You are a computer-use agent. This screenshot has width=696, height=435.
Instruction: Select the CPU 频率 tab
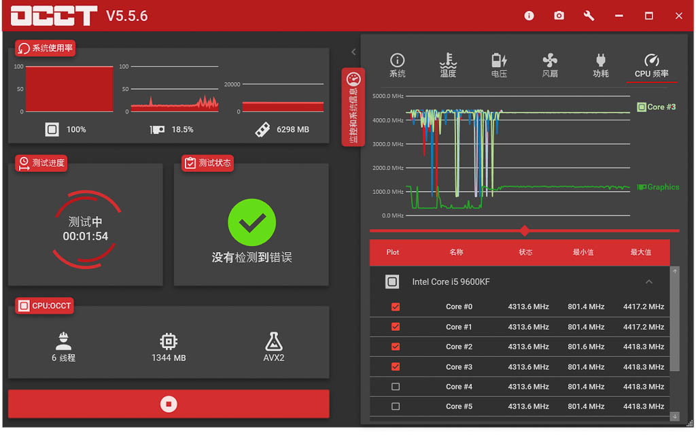tap(651, 67)
